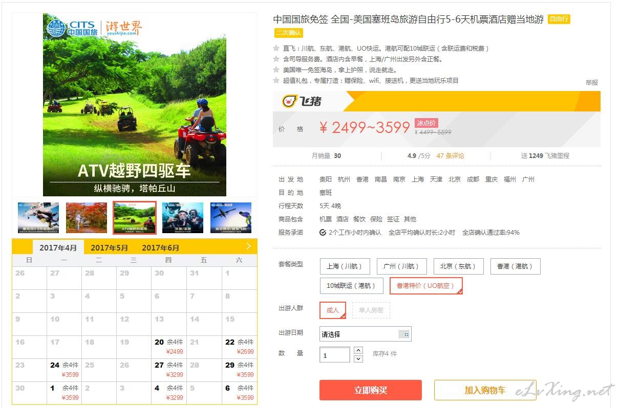The image size is (620, 408).
Task: Select traveler type 成人
Action: pos(333,310)
